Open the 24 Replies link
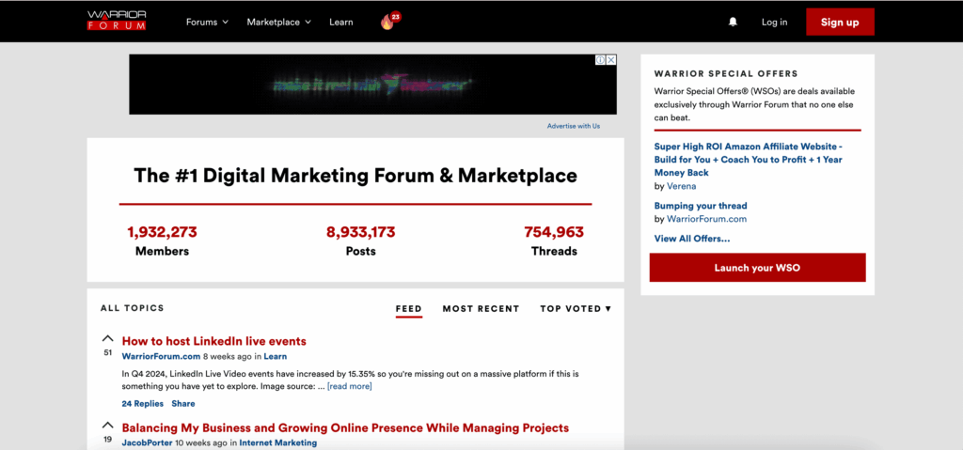The height and width of the screenshot is (450, 963). click(143, 403)
